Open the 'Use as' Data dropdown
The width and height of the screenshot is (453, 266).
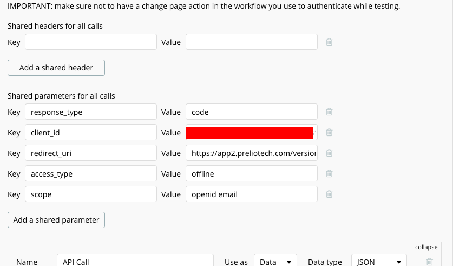[x=275, y=261]
